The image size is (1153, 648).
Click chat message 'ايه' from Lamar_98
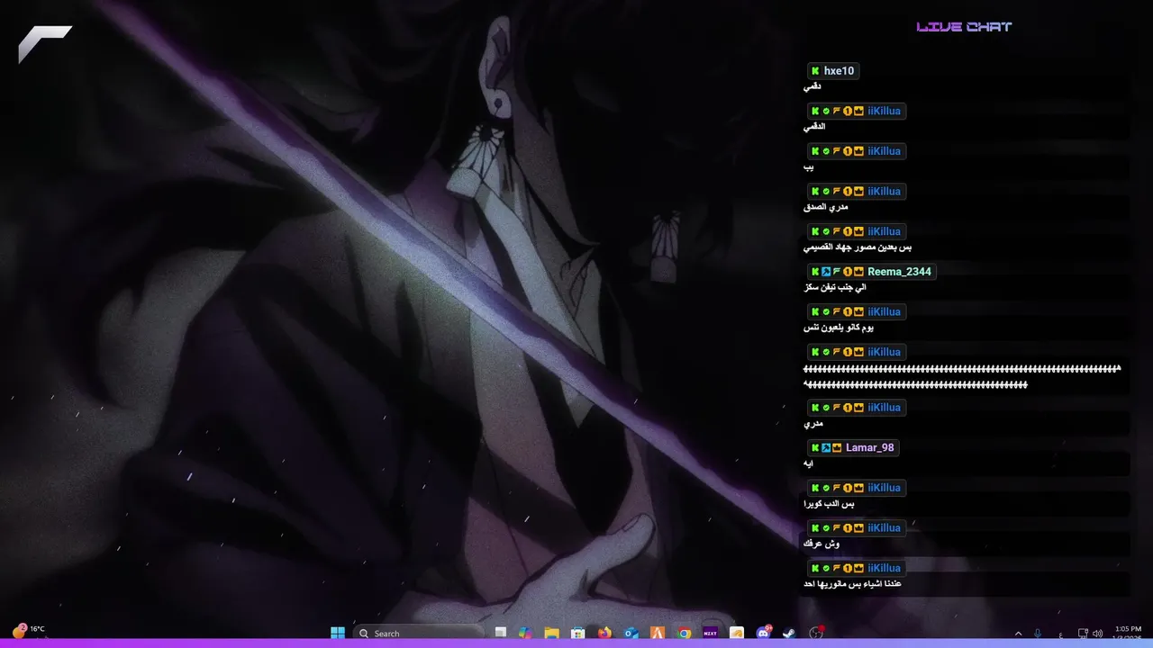(x=808, y=463)
